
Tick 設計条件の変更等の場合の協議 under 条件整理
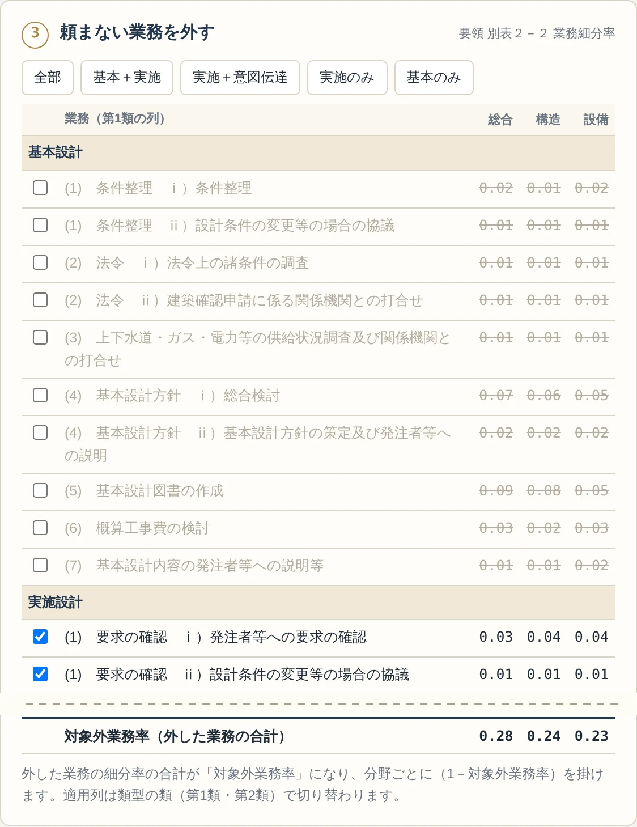(x=40, y=225)
